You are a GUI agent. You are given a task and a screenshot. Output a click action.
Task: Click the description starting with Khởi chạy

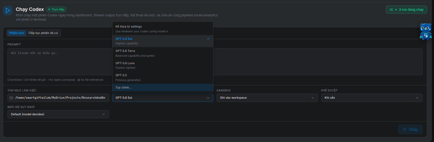point(117,17)
